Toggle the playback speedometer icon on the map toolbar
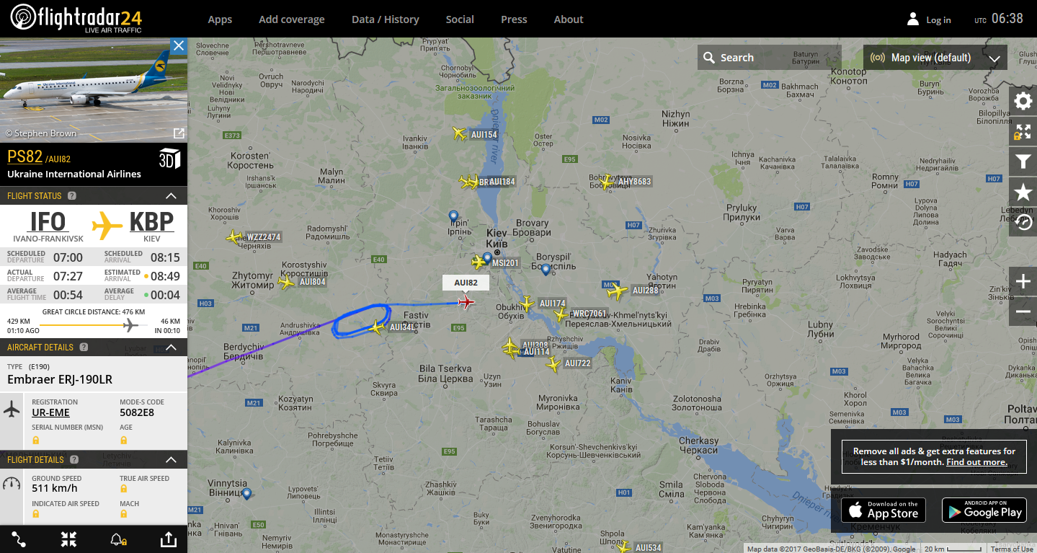Viewport: 1037px width, 553px height. click(x=1023, y=222)
